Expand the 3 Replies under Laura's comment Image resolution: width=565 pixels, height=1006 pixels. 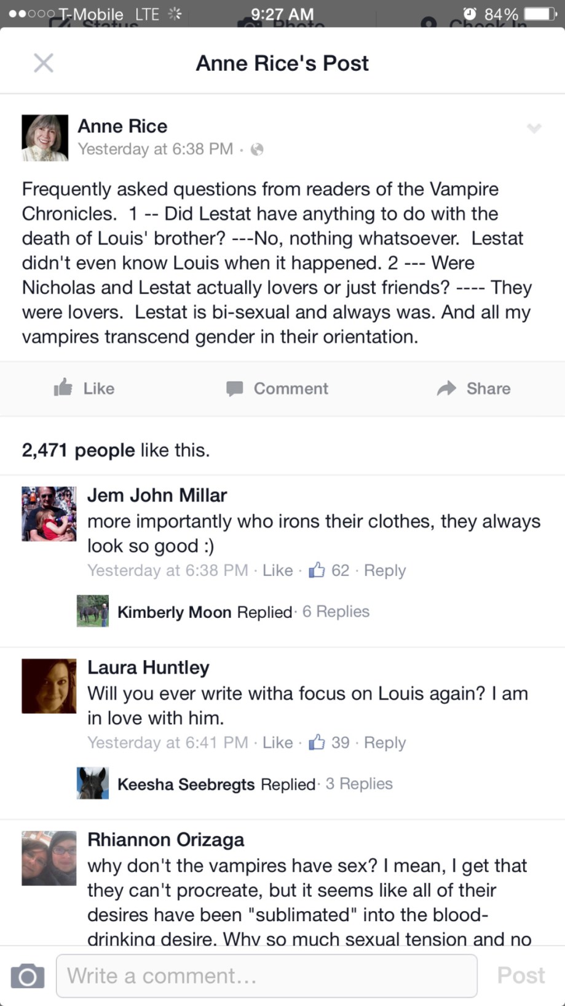click(359, 784)
